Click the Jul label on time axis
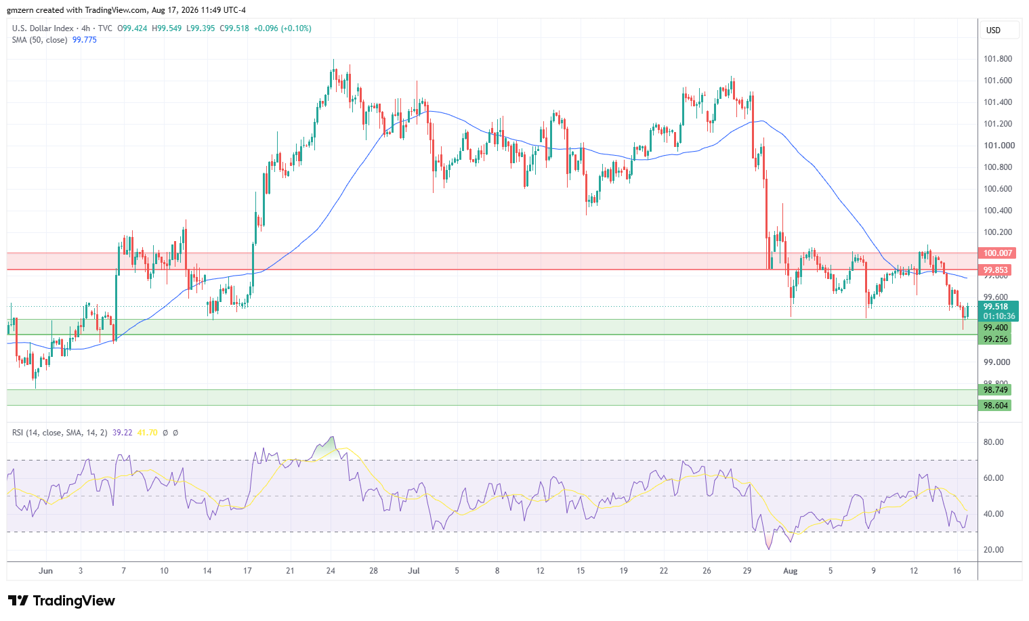This screenshot has height=621, width=1029. coord(414,571)
